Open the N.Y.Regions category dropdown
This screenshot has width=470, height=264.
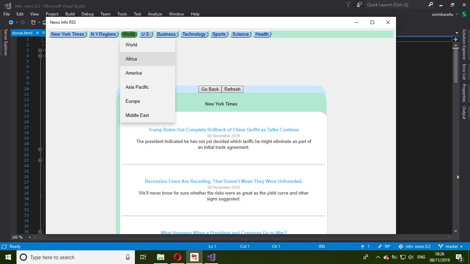pyautogui.click(x=104, y=34)
